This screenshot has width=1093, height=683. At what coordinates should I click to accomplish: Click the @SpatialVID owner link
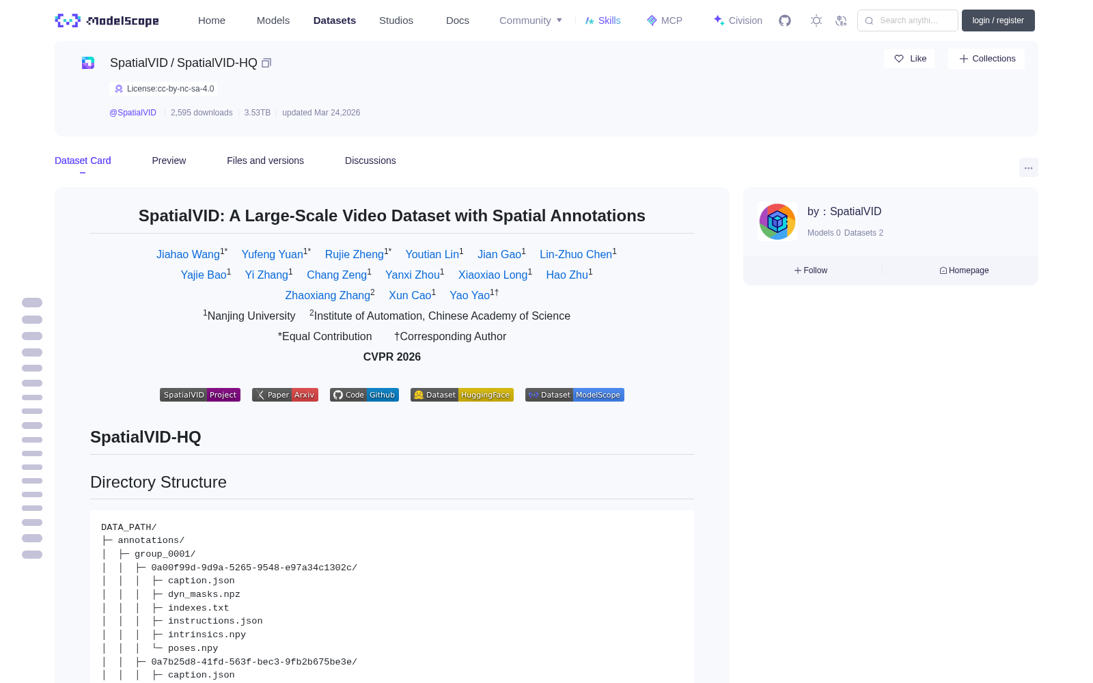pos(133,113)
